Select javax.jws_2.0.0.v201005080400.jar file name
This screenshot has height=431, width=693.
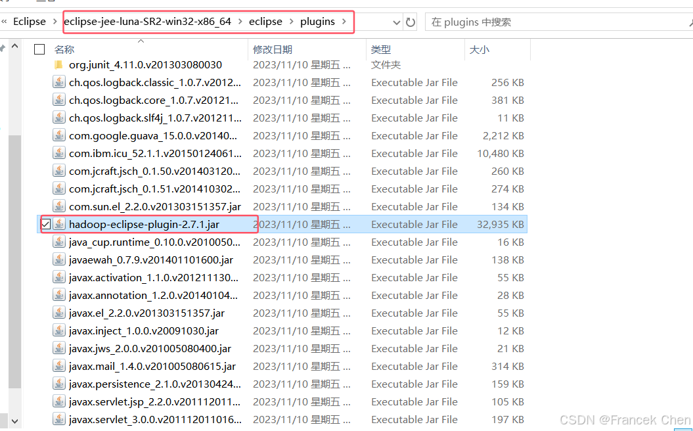pos(150,348)
